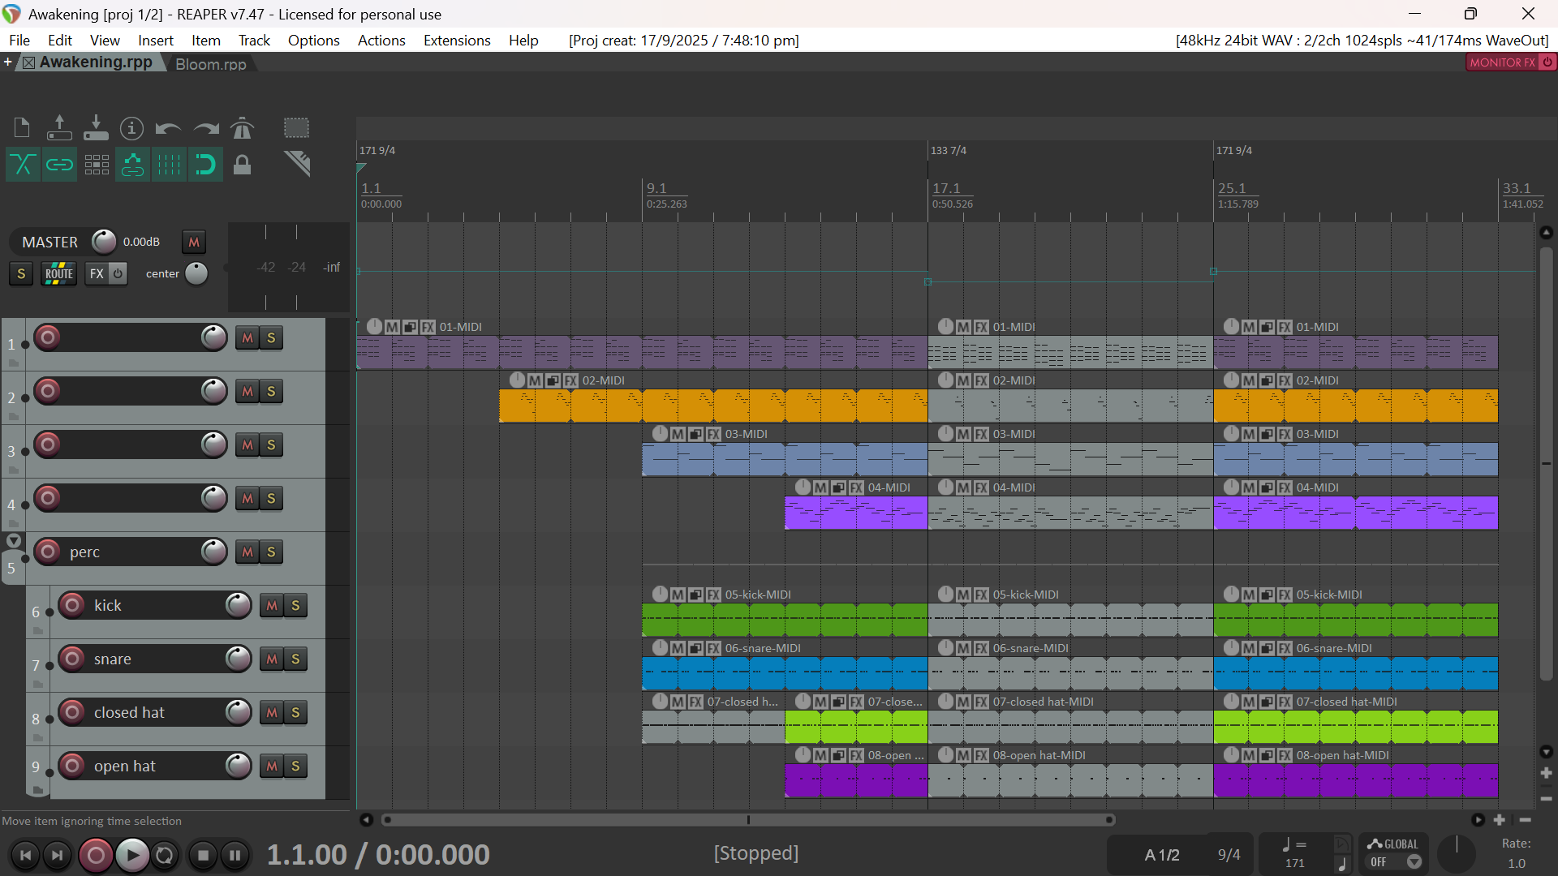Open the Actions menu

coord(381,40)
